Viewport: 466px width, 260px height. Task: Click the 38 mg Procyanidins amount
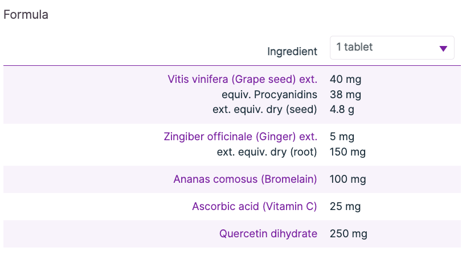coord(345,94)
